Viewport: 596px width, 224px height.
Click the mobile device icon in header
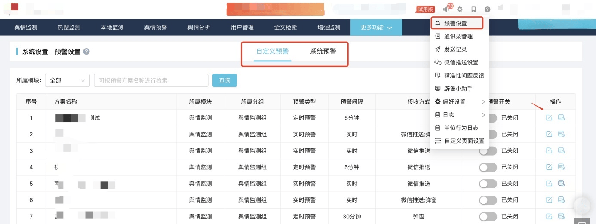[473, 9]
